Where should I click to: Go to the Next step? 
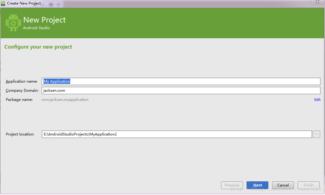tap(258, 185)
